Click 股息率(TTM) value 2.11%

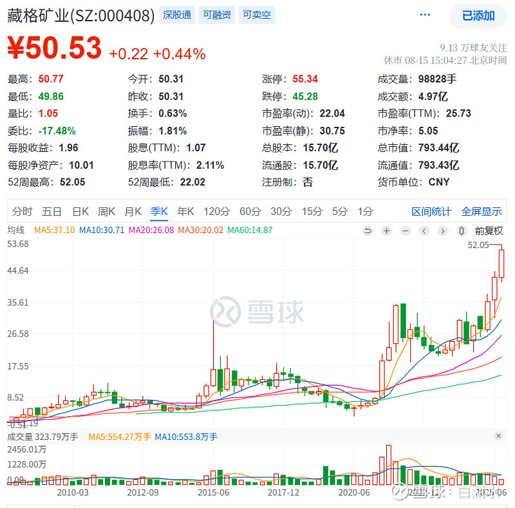(x=211, y=165)
